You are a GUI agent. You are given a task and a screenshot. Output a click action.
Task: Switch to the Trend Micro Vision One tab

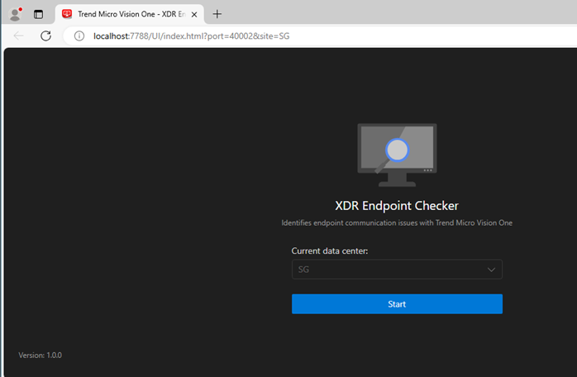(128, 14)
